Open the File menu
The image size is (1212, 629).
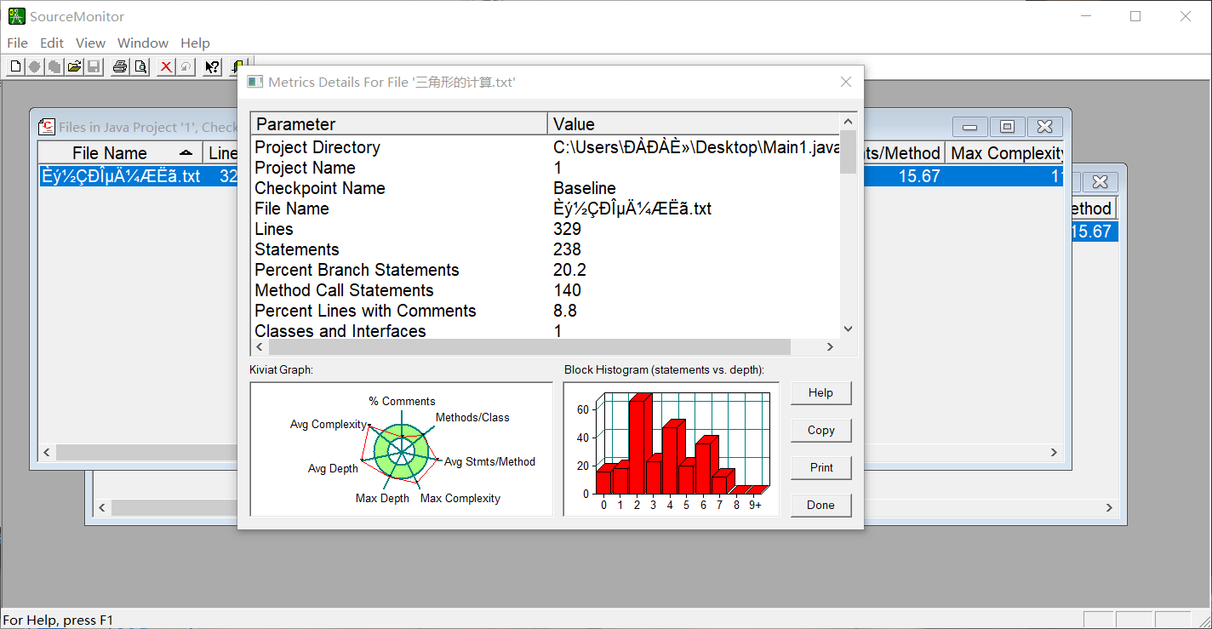(17, 43)
